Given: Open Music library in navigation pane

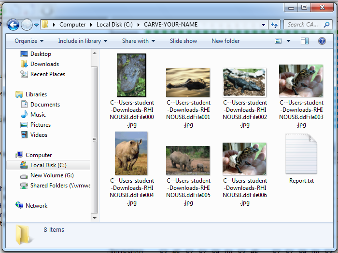Looking at the screenshot, I should [x=38, y=115].
